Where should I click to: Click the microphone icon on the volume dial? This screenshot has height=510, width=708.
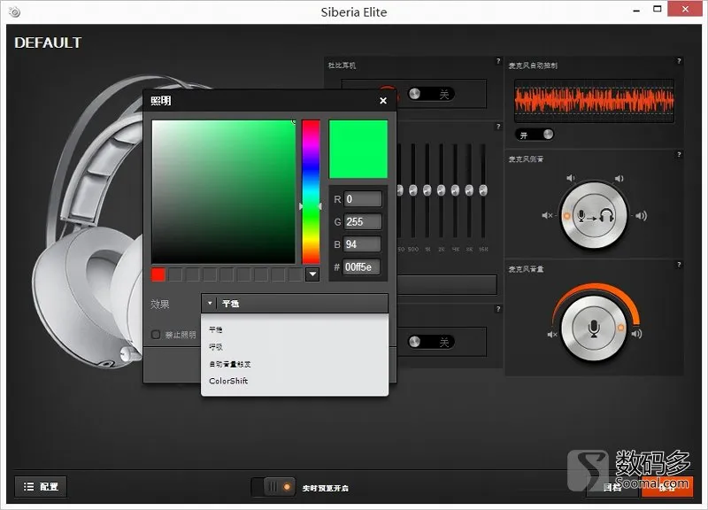coord(594,328)
